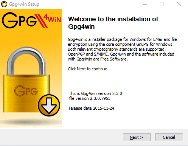Screen dimensions: 188x146
Task: Click the Gpg4win version 2.3.0 line
Action: coord(95,93)
